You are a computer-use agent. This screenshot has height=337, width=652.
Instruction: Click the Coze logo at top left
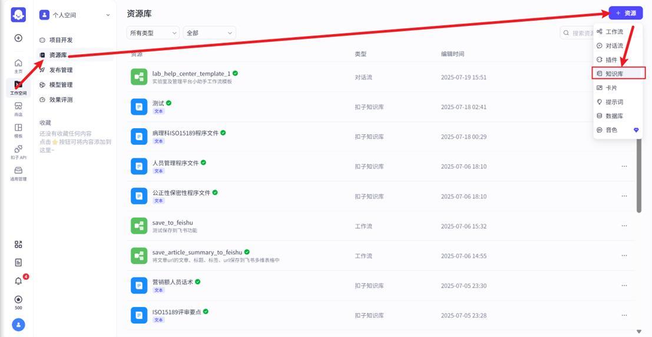click(18, 15)
